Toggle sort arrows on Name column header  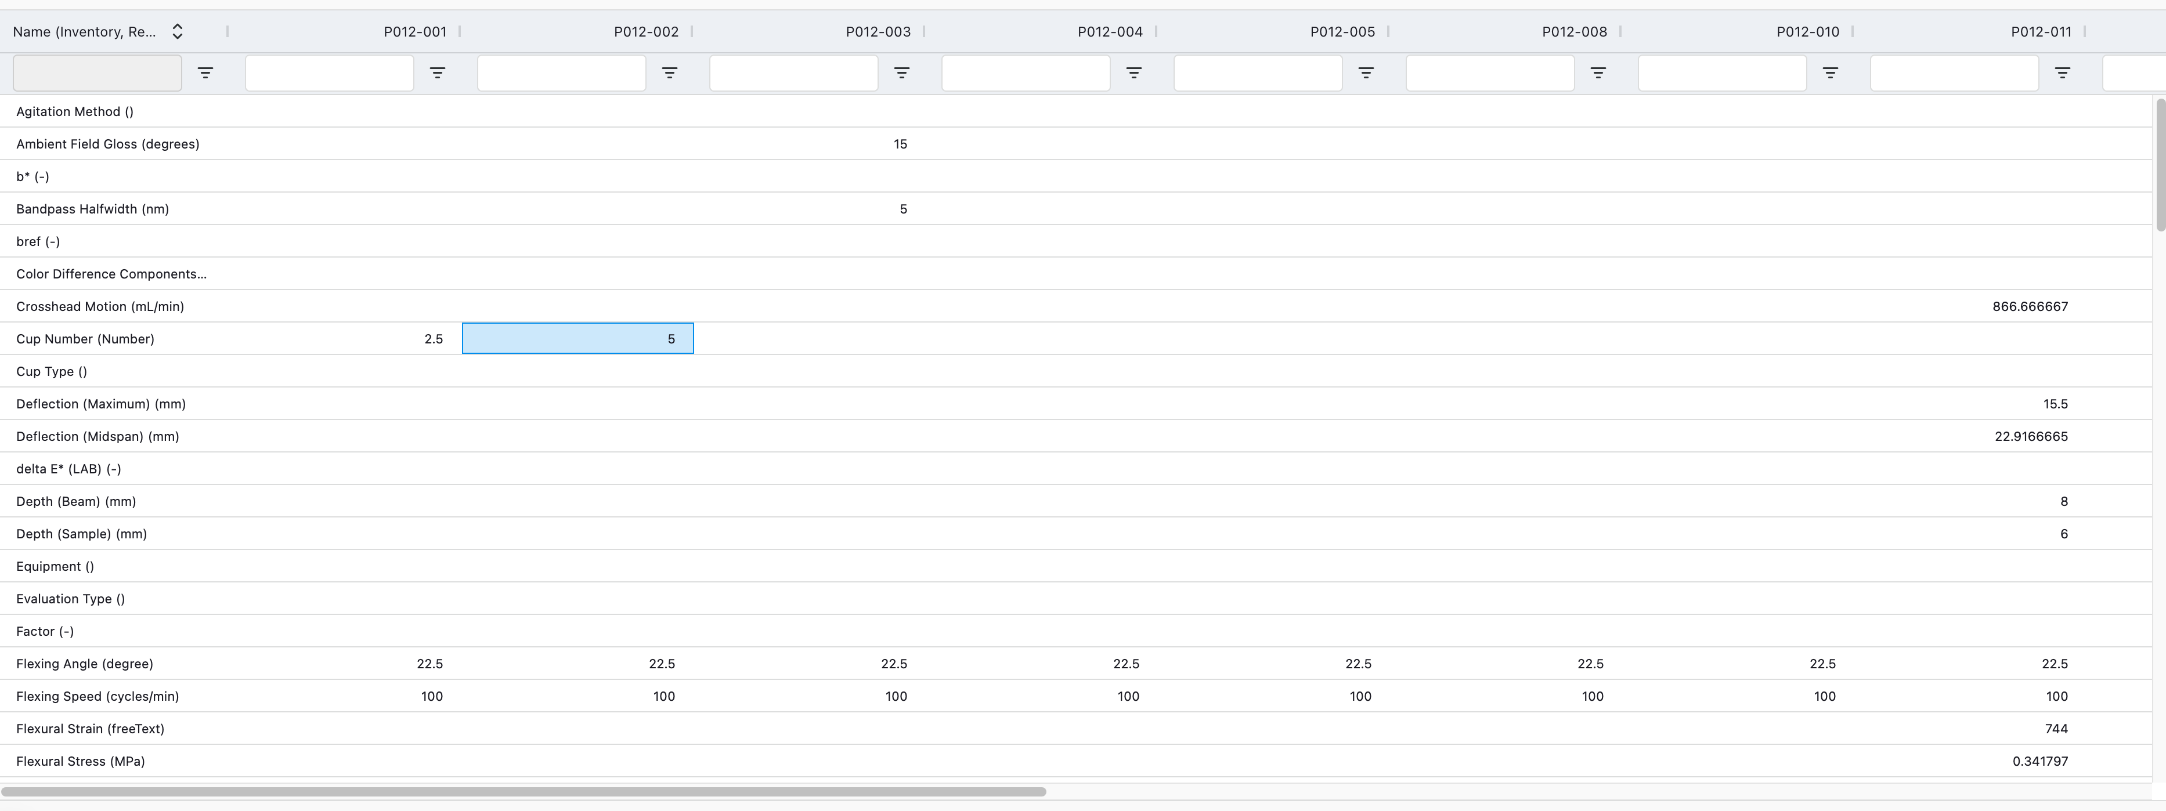click(x=178, y=32)
